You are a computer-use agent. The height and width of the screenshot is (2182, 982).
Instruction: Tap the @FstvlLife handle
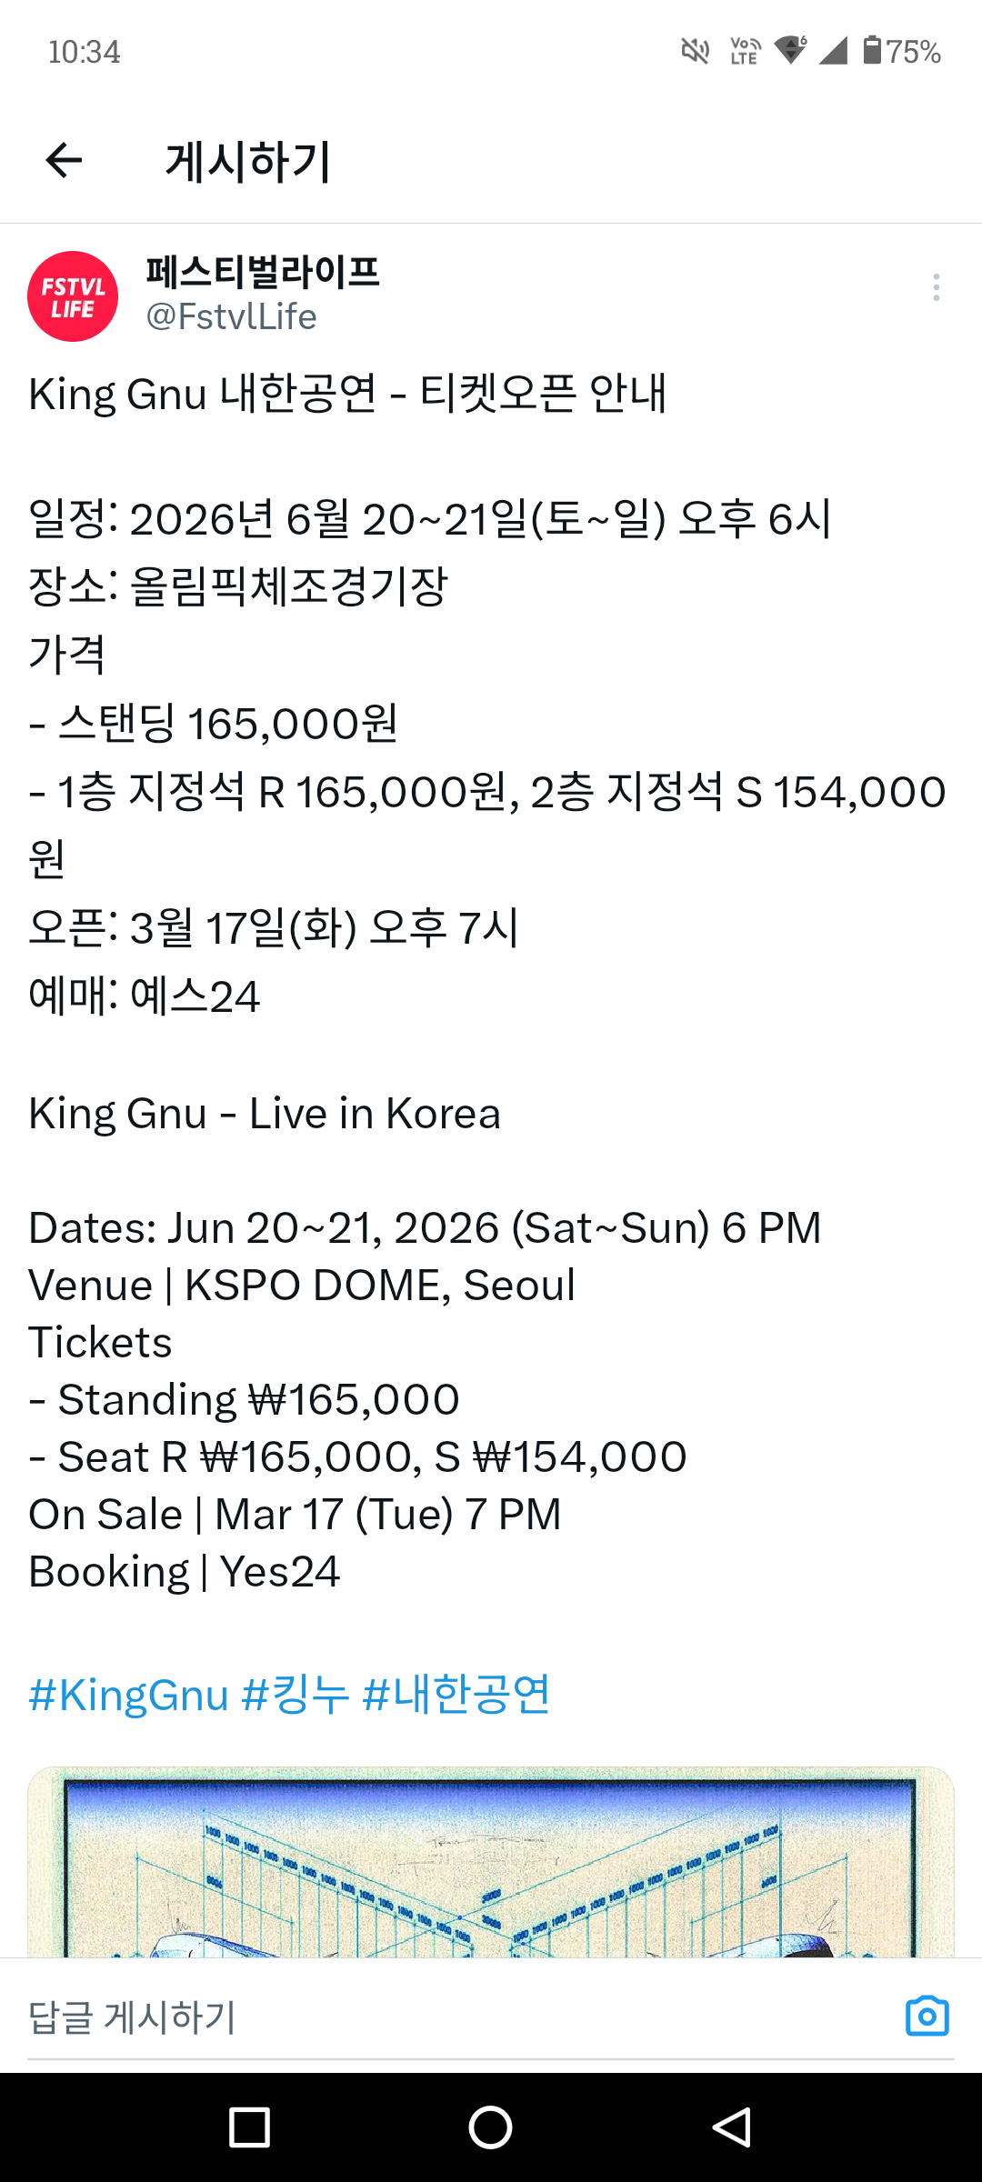(231, 316)
